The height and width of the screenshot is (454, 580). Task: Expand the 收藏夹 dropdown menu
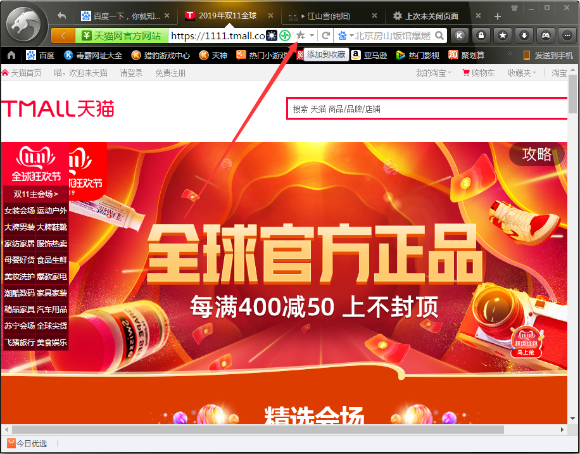(520, 73)
